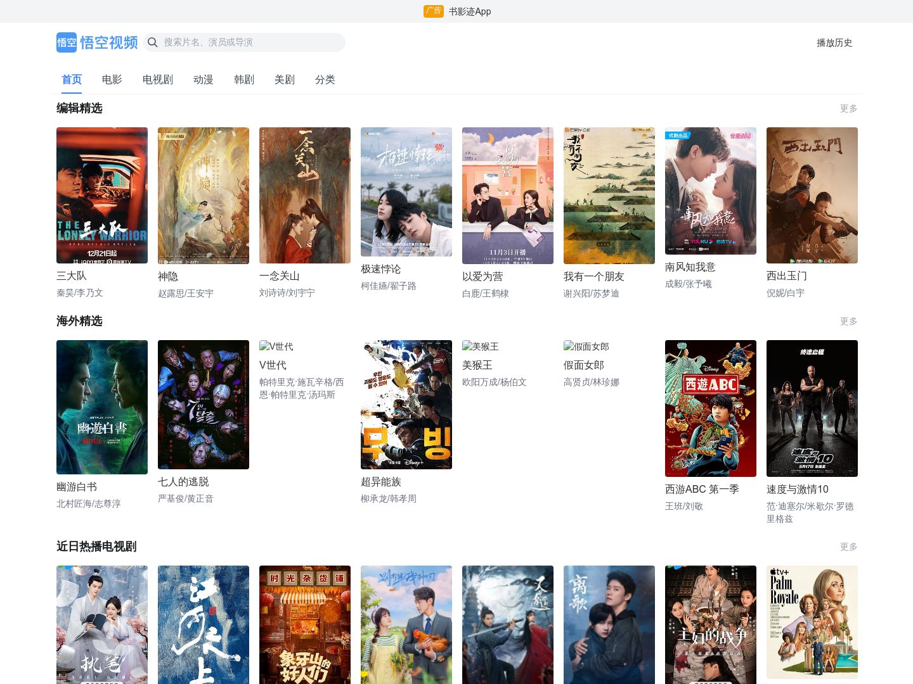
Task: Click the broken 美猴王 image placeholder
Action: tap(481, 346)
